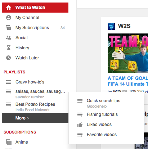Click the Social people icon
148x149 pixels.
coord(9,38)
